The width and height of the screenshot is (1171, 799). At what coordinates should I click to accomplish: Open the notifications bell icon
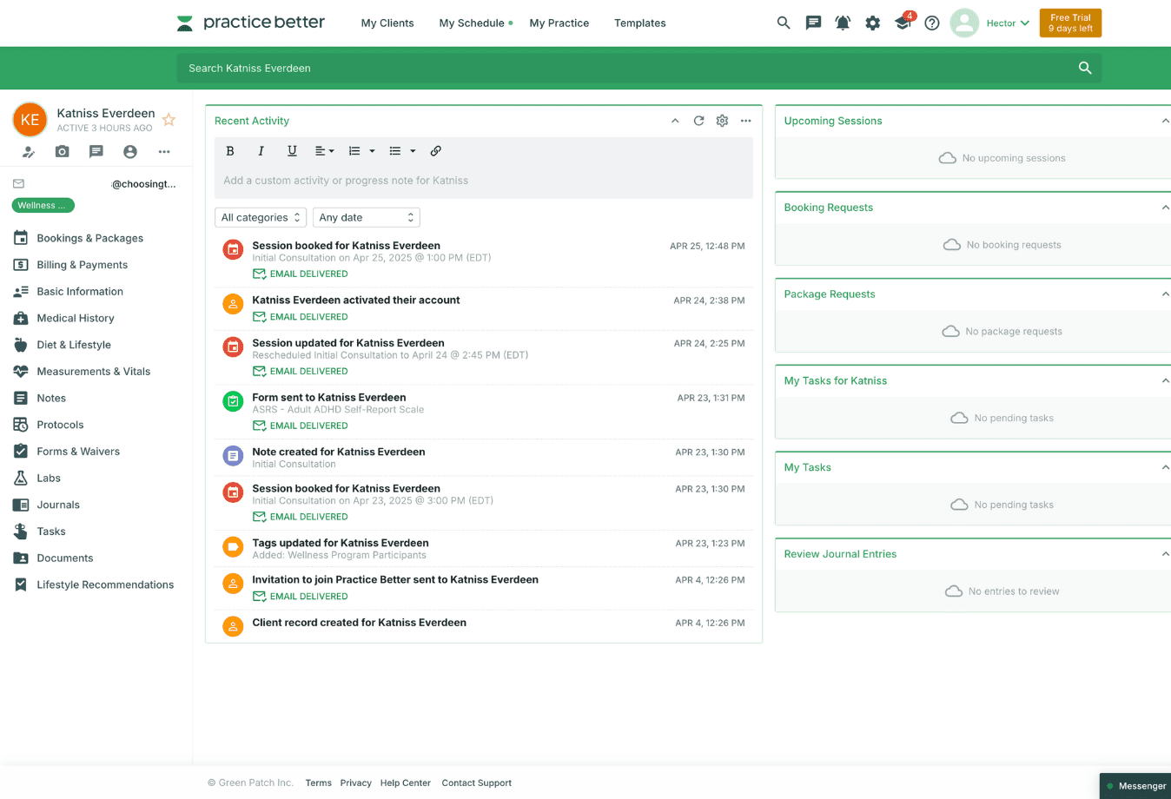[x=843, y=23]
